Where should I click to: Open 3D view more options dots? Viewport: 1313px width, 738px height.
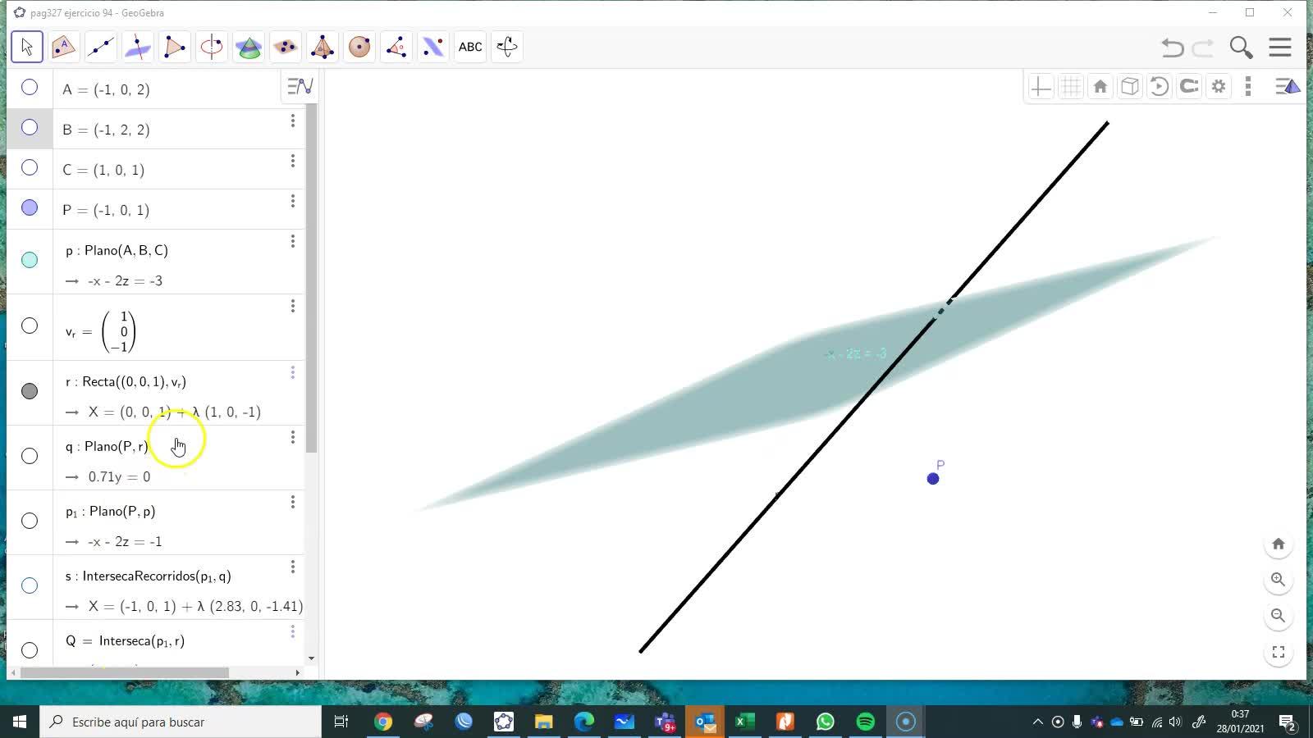pyautogui.click(x=1248, y=87)
